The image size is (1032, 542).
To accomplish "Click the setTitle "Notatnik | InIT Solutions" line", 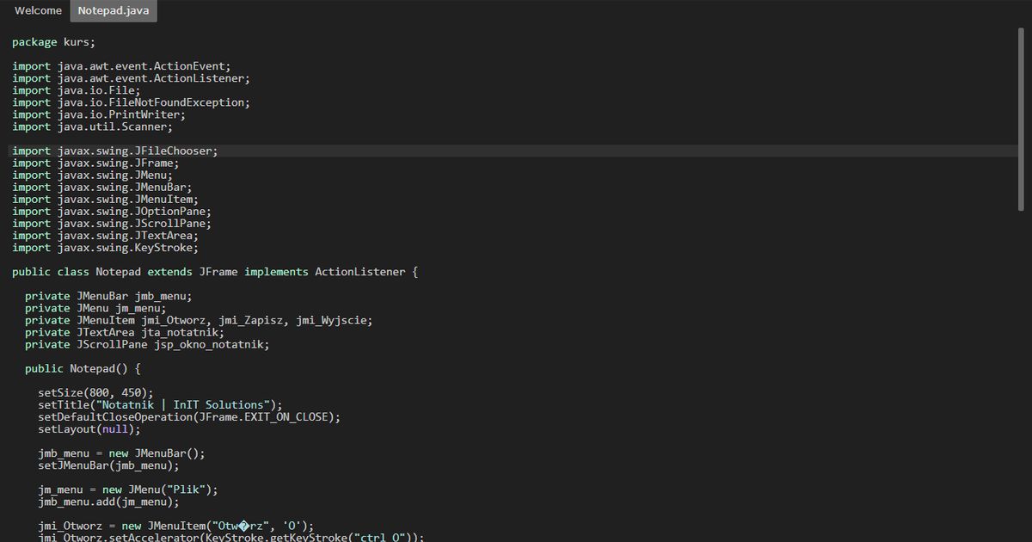I will coord(160,403).
